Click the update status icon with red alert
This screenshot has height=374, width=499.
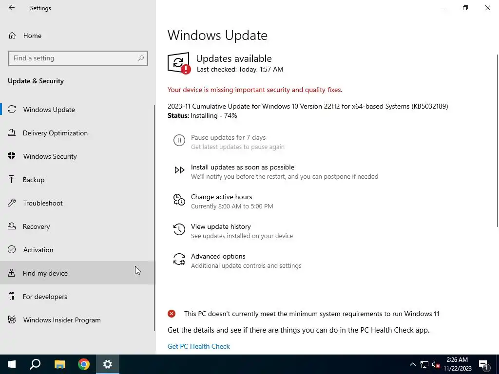point(179,63)
